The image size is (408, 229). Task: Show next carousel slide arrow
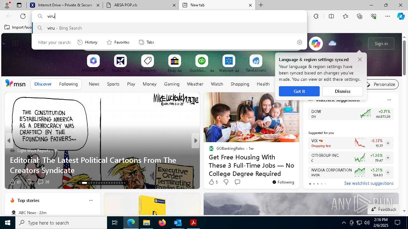pos(195,141)
